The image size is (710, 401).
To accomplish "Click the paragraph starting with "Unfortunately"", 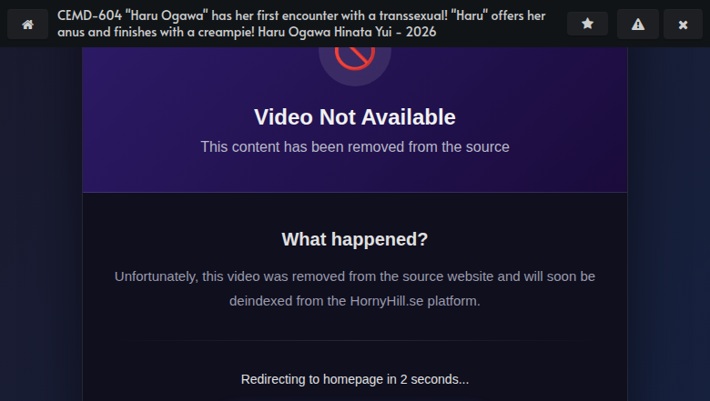I will click(x=355, y=288).
